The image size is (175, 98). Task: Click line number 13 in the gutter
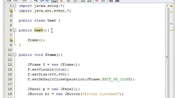point(10,65)
